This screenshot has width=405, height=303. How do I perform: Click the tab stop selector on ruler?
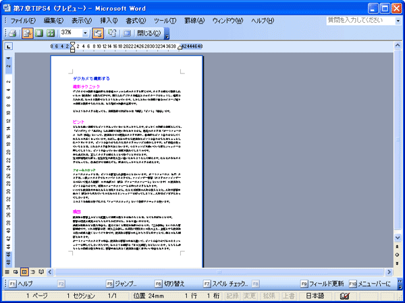[x=9, y=46]
